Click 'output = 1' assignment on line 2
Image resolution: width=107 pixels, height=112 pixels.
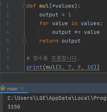click(55, 15)
